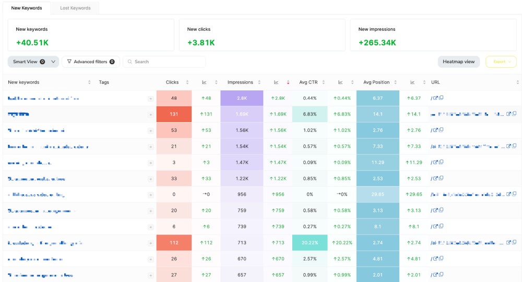This screenshot has height=282, width=522.
Task: Click the chart icon header next to Avg Position
Action: 412,82
